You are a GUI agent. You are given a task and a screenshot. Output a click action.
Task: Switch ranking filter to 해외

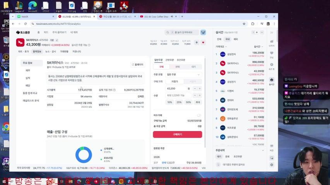[236, 39]
